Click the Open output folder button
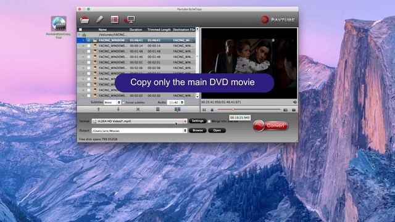 pyautogui.click(x=217, y=130)
